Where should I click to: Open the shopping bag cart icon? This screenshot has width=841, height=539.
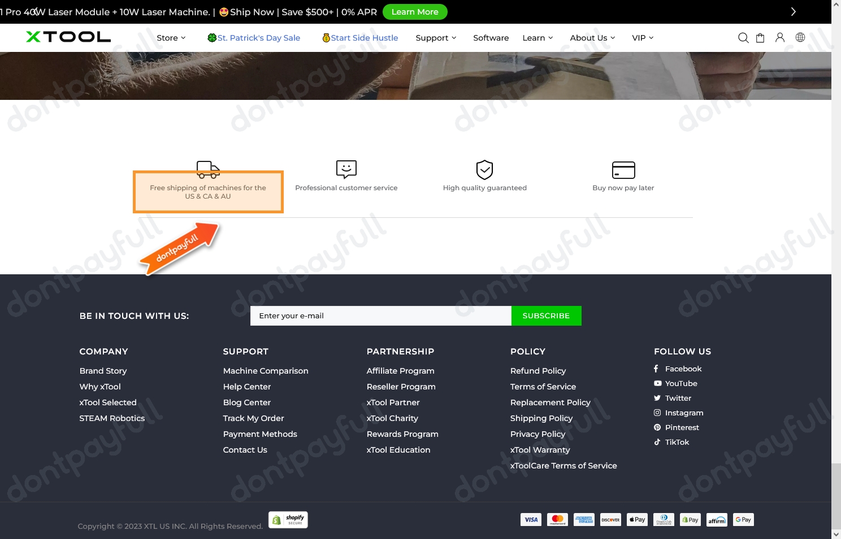(x=760, y=38)
